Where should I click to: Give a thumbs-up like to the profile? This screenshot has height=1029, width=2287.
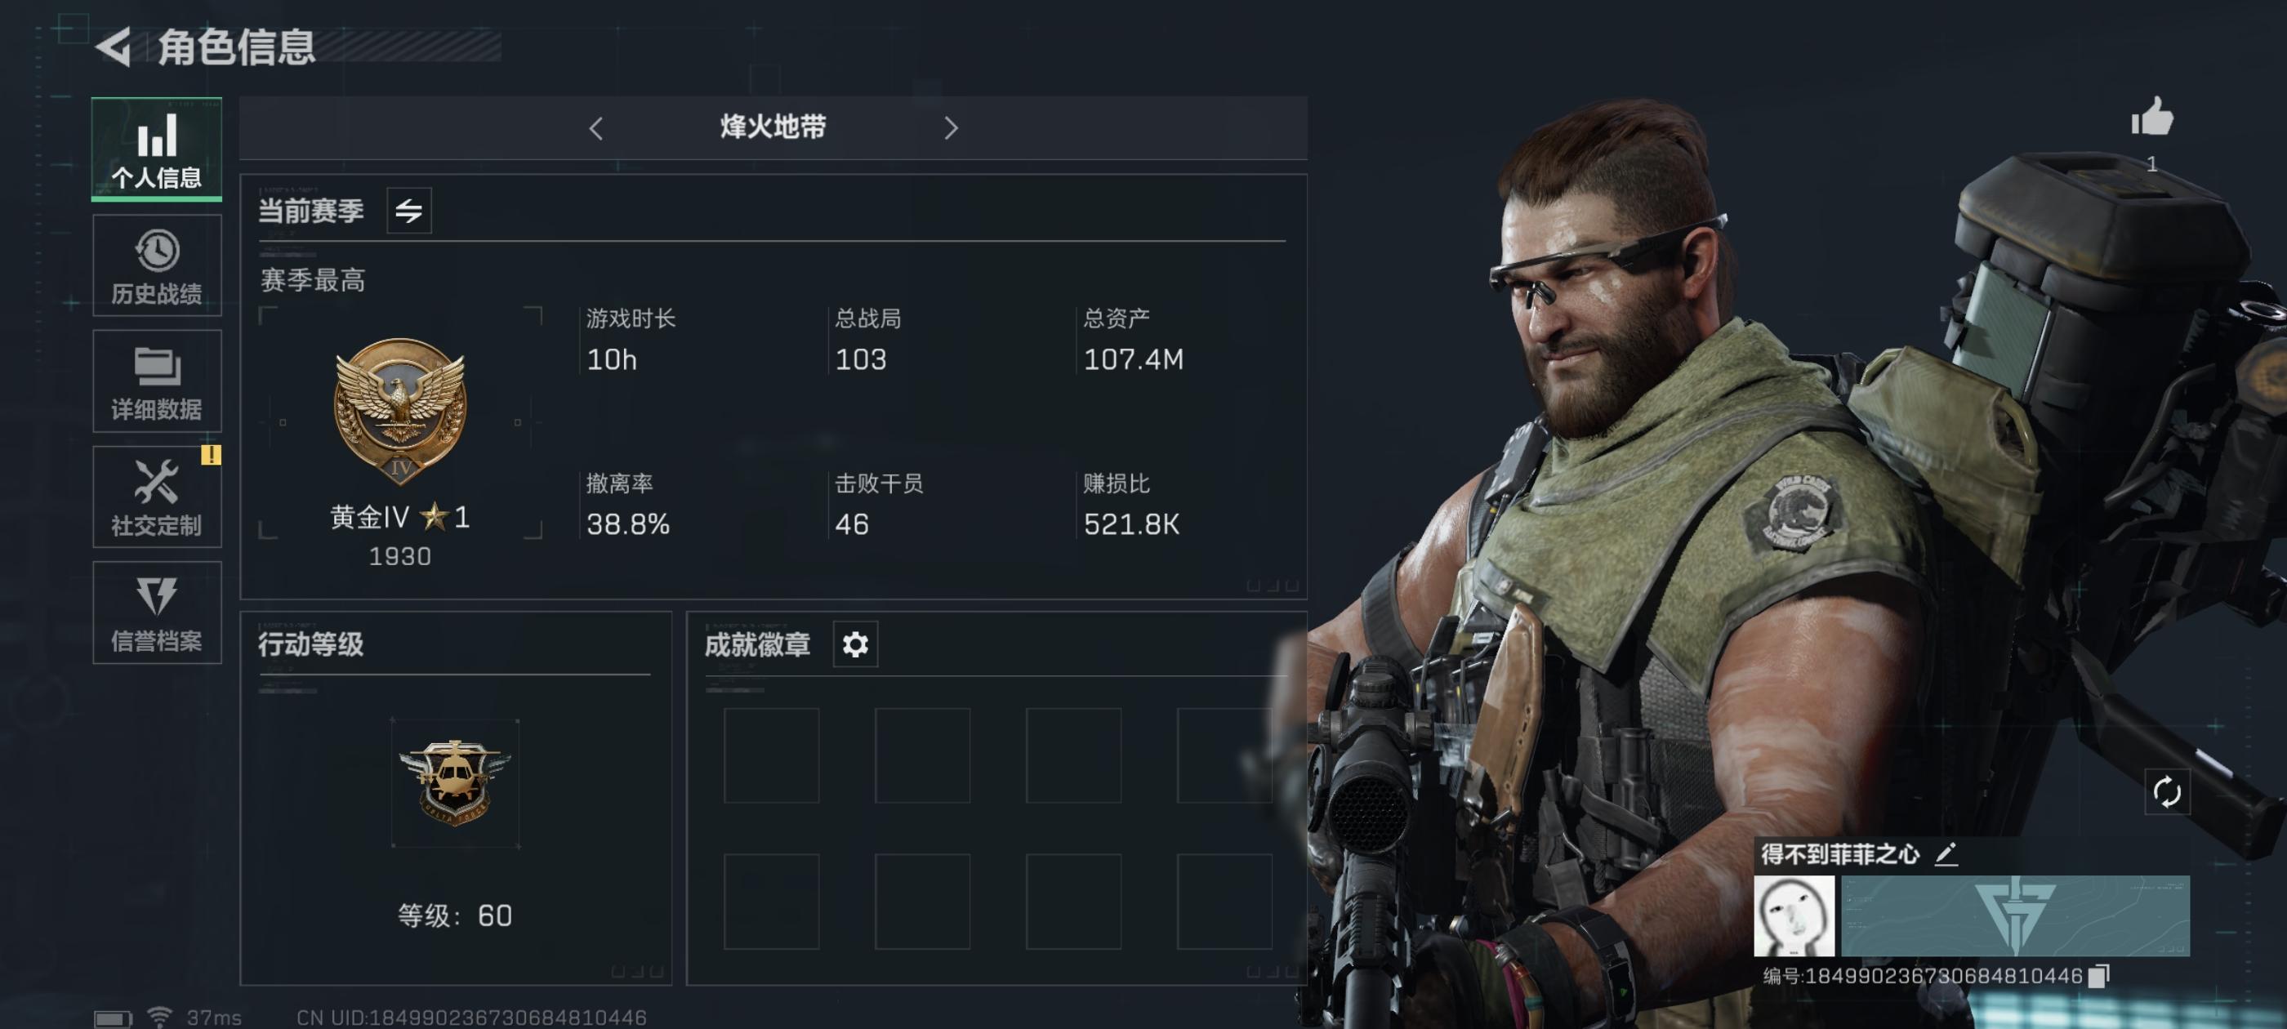click(2152, 118)
